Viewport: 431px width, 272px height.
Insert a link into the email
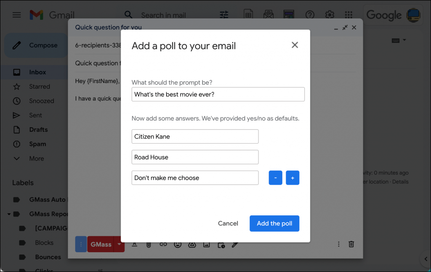point(163,244)
